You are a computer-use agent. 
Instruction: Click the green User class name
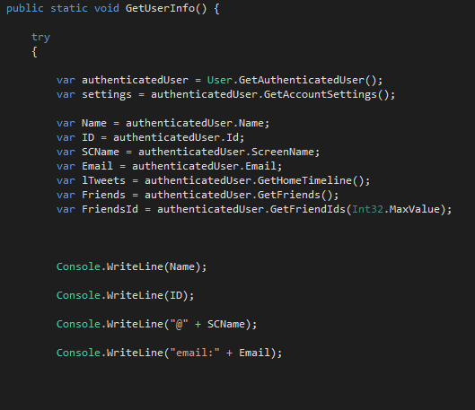point(220,80)
